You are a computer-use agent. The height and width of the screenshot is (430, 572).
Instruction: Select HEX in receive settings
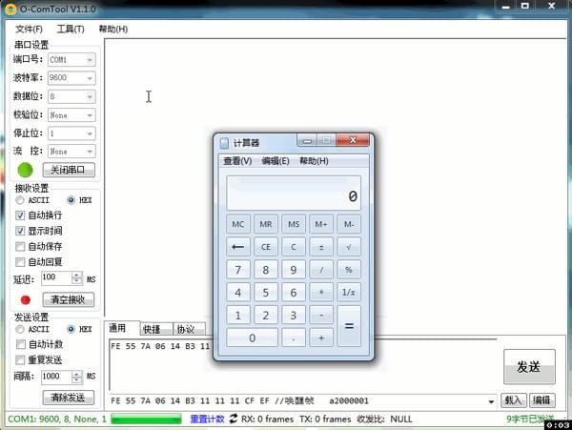tap(71, 200)
